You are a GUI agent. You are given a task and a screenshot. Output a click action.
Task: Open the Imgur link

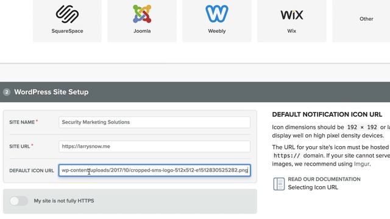tap(361, 164)
